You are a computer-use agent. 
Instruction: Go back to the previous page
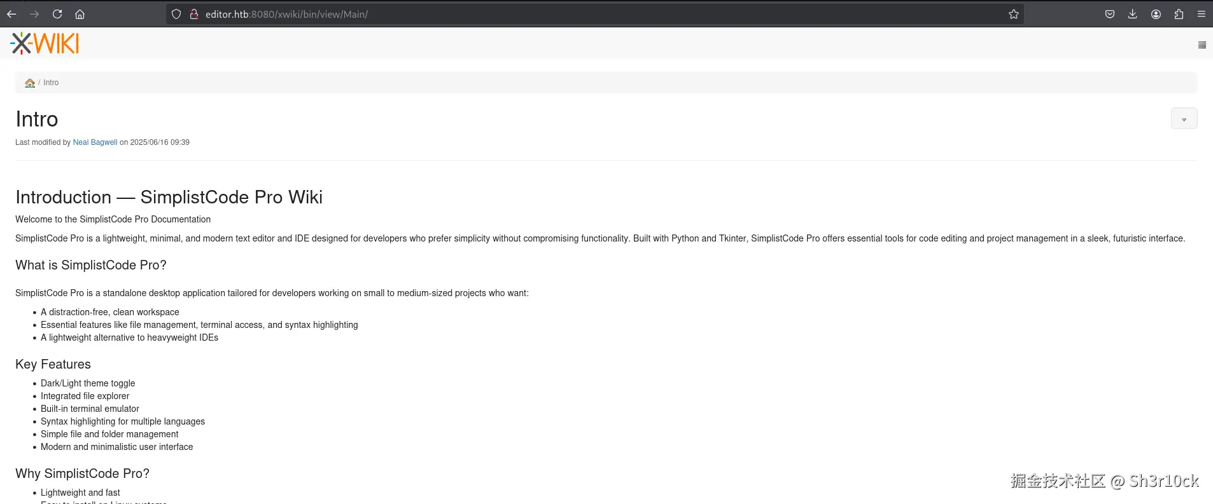point(11,14)
